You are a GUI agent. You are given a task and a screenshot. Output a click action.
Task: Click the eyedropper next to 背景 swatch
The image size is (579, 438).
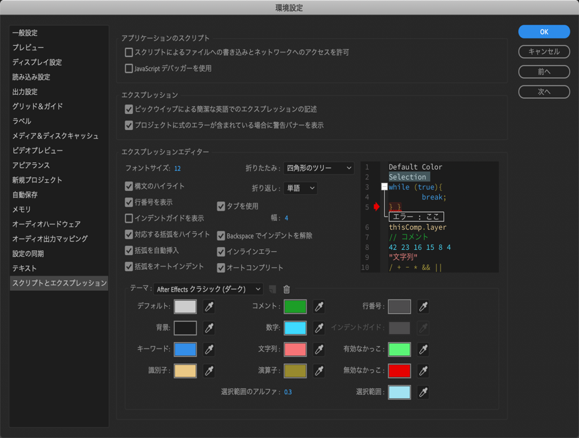point(209,327)
